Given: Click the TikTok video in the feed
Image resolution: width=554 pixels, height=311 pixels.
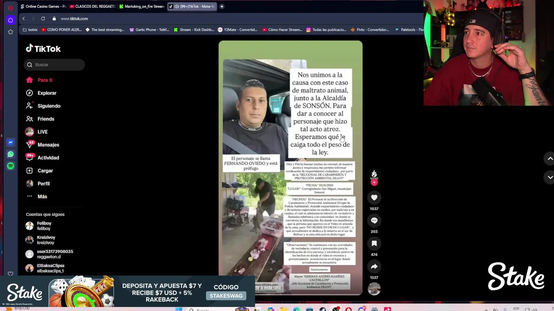Looking at the screenshot, I should (x=290, y=168).
